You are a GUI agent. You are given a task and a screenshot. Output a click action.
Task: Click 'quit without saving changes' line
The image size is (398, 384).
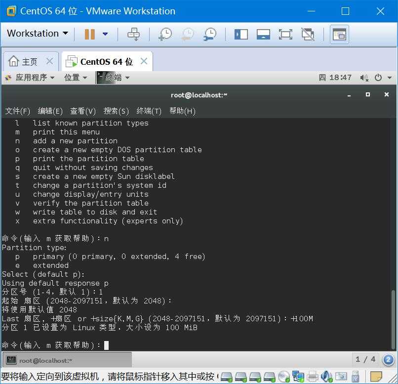(93, 168)
